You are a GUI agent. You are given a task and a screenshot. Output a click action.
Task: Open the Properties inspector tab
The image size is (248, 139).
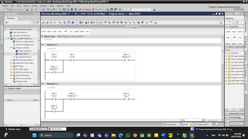[171, 124]
